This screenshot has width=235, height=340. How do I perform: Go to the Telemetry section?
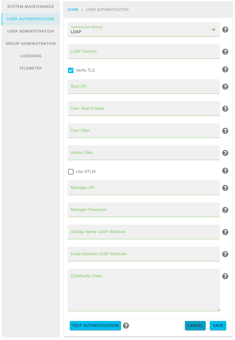point(31,68)
